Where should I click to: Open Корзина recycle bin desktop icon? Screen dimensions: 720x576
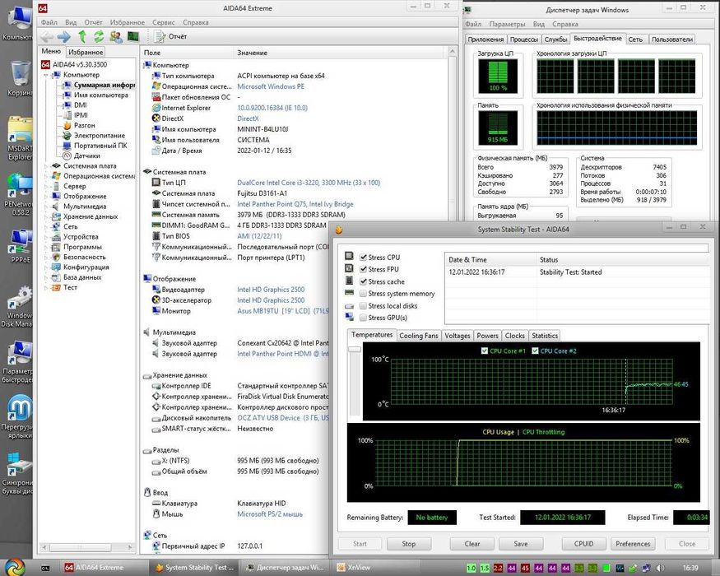point(20,78)
